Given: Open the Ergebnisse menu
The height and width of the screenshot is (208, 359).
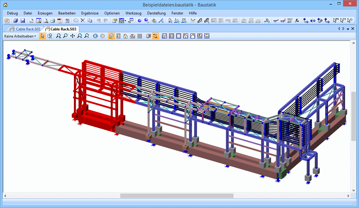Looking at the screenshot, I should coord(90,13).
